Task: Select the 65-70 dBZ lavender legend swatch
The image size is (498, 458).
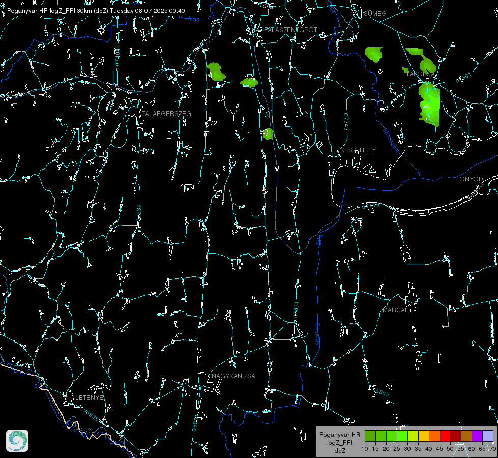Action: (488, 436)
